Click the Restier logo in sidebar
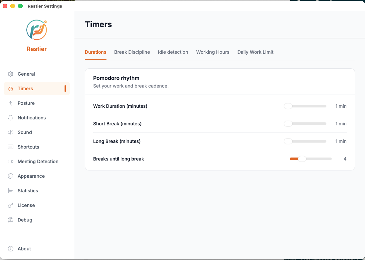Image resolution: width=365 pixels, height=260 pixels. (x=37, y=30)
